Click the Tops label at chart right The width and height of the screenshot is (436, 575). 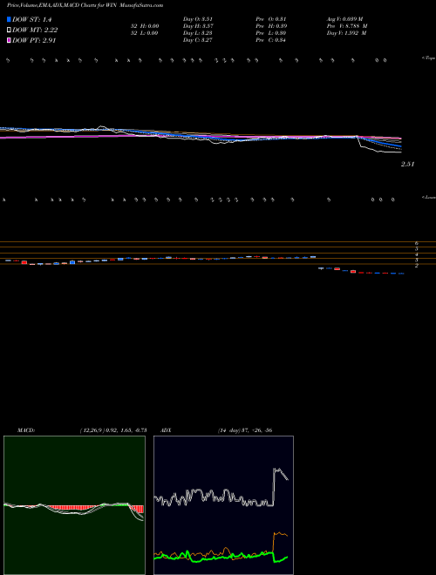429,58
